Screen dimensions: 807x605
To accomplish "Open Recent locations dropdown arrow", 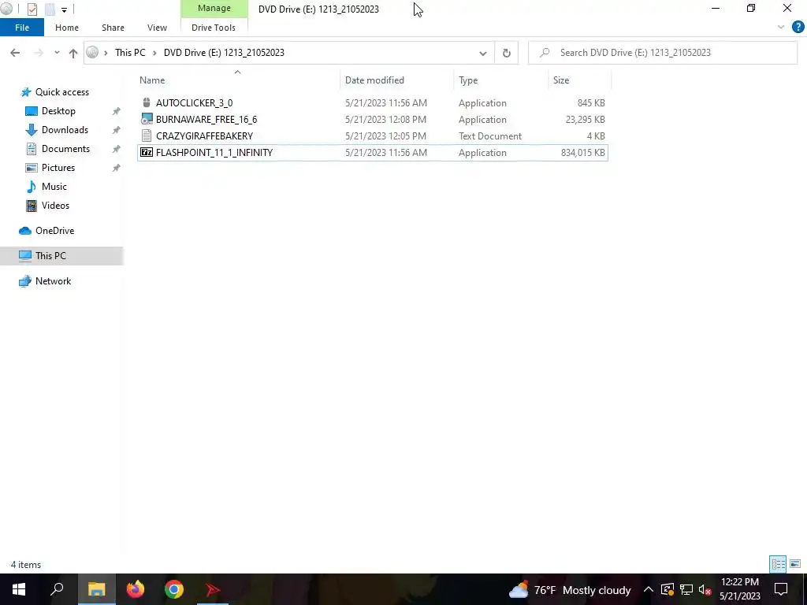I will 57,53.
